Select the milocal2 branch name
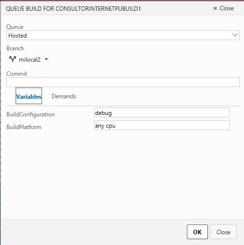This screenshot has width=244, height=245. coord(30,60)
